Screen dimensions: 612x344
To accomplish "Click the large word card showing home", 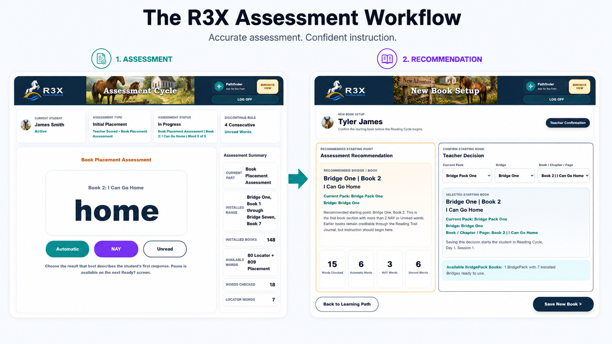I will tap(116, 203).
